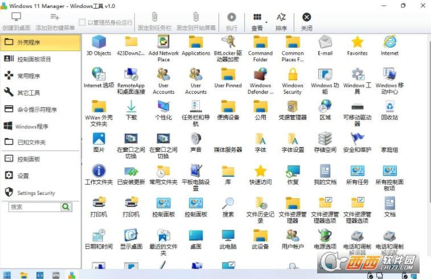This screenshot has width=431, height=279.
Task: Open Settings Security in sidebar
Action: pyautogui.click(x=40, y=193)
